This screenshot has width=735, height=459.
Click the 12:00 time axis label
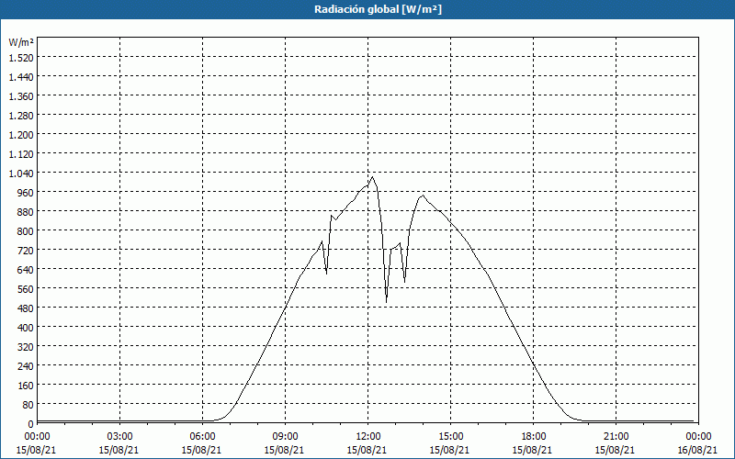pyautogui.click(x=368, y=437)
